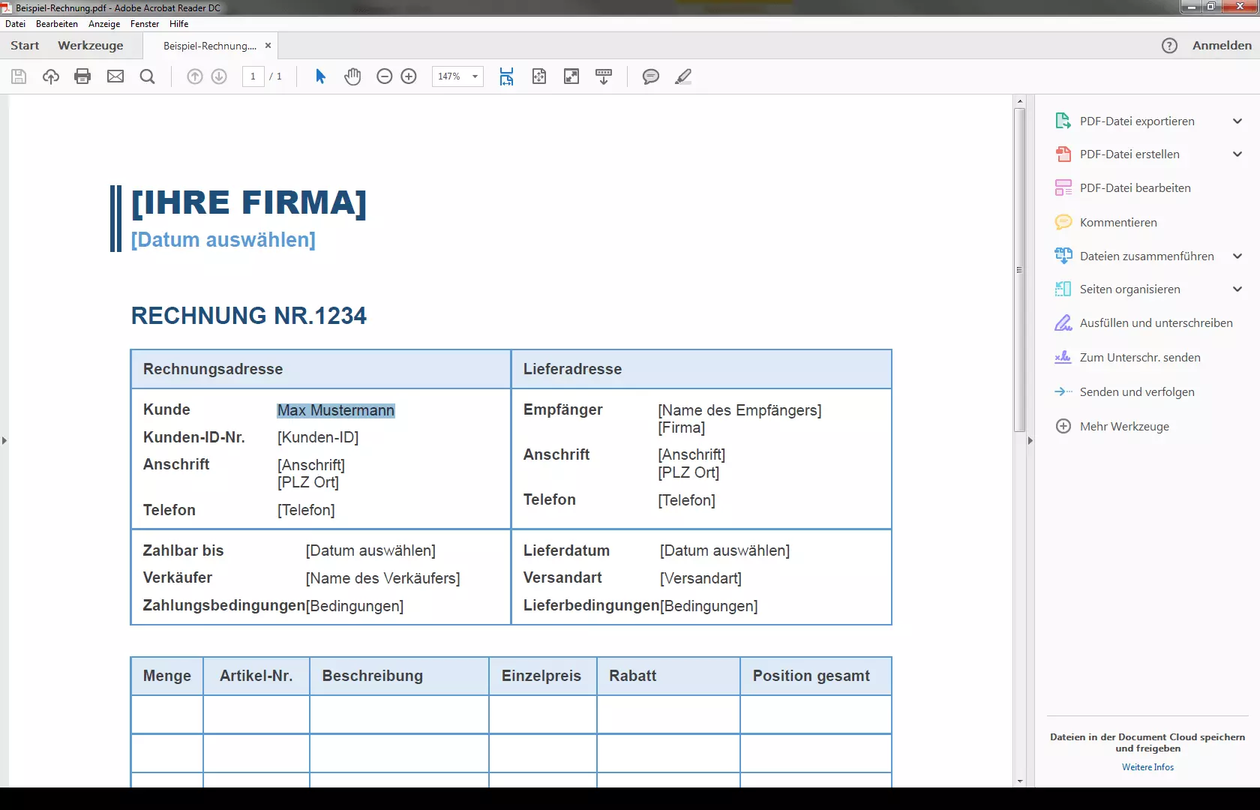
Task: Click the page number input field
Action: click(253, 76)
